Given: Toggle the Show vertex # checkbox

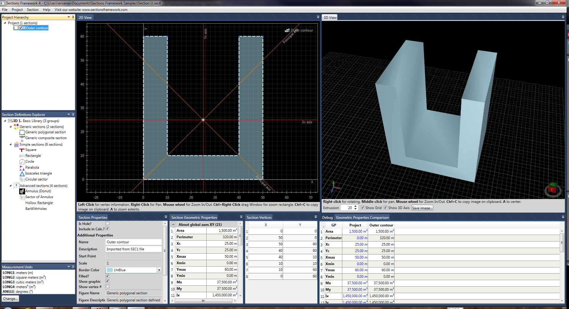Looking at the screenshot, I should point(107,286).
